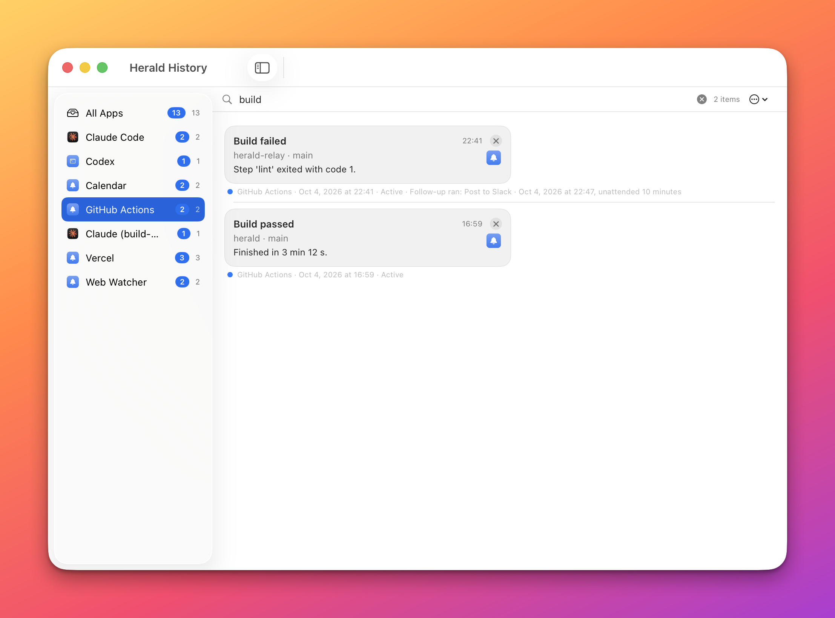
Task: Close the Herald History window
Action: point(68,68)
